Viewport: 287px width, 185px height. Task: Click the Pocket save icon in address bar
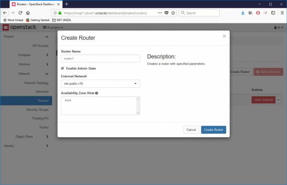(x=166, y=13)
